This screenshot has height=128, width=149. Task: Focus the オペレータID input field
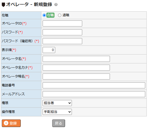[62, 23]
